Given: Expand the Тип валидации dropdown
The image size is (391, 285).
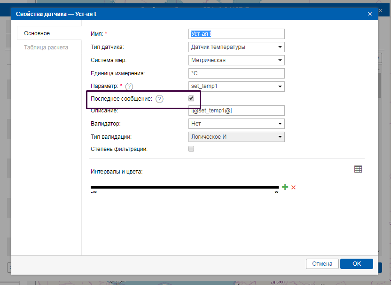Looking at the screenshot, I should click(236, 137).
